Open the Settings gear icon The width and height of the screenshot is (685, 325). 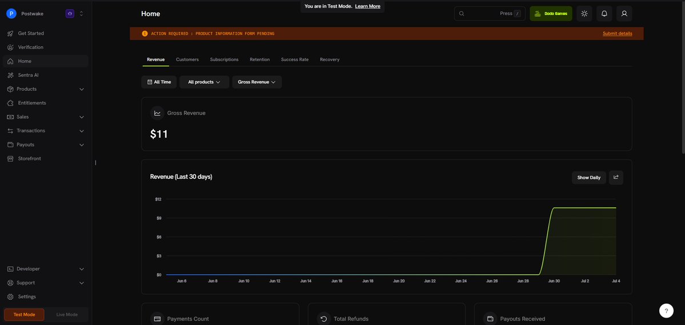[10, 296]
